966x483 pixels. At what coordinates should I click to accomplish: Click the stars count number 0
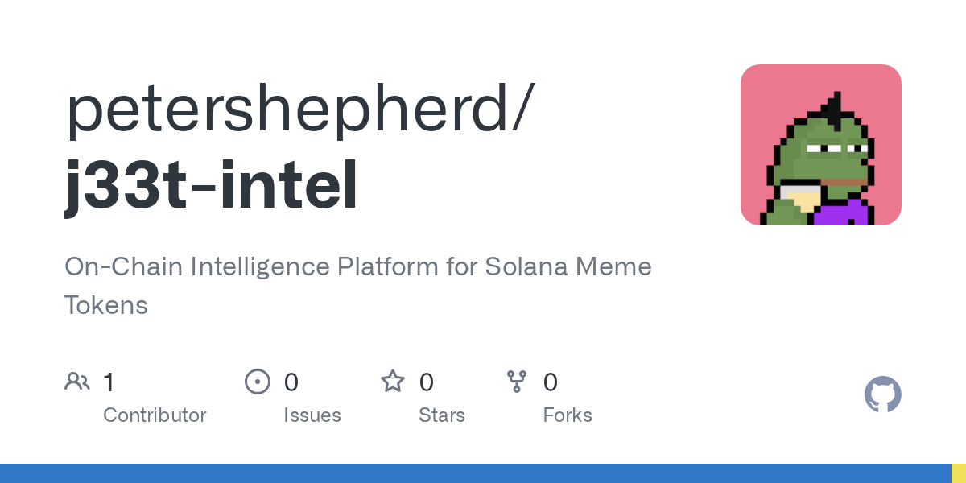pos(426,382)
